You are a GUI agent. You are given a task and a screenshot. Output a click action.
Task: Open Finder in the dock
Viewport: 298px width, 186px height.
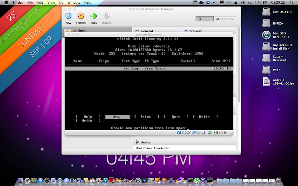(x=20, y=180)
